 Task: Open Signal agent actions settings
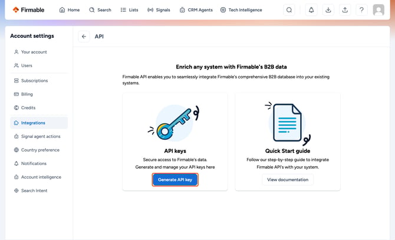click(39, 136)
